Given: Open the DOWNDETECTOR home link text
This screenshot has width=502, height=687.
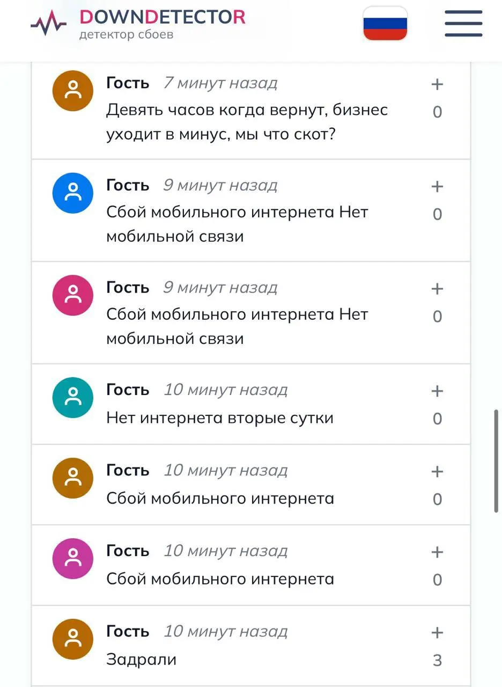Looking at the screenshot, I should 163,17.
